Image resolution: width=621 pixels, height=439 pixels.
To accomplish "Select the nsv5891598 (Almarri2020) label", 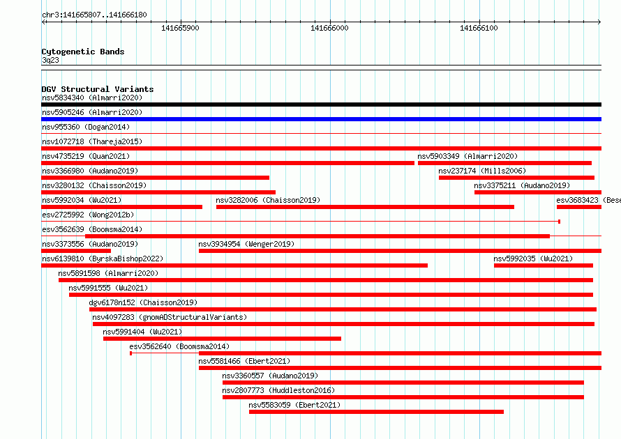I will point(108,273).
